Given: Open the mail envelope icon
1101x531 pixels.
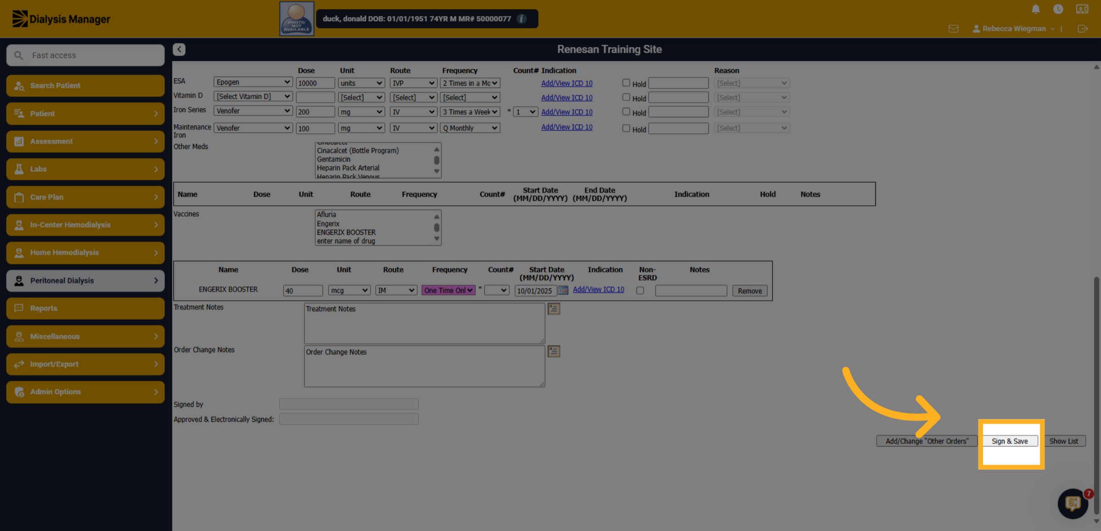Looking at the screenshot, I should point(953,29).
